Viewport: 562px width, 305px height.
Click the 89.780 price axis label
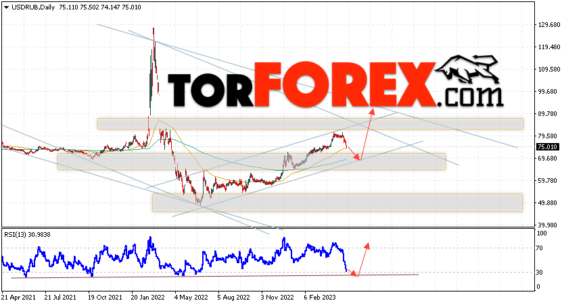pos(547,114)
